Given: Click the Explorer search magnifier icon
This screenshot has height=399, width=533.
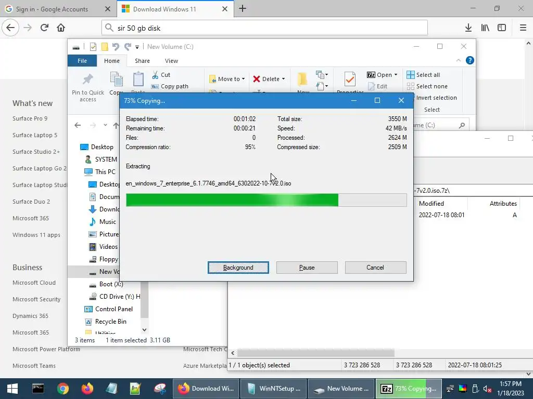Looking at the screenshot, I should click(x=462, y=126).
